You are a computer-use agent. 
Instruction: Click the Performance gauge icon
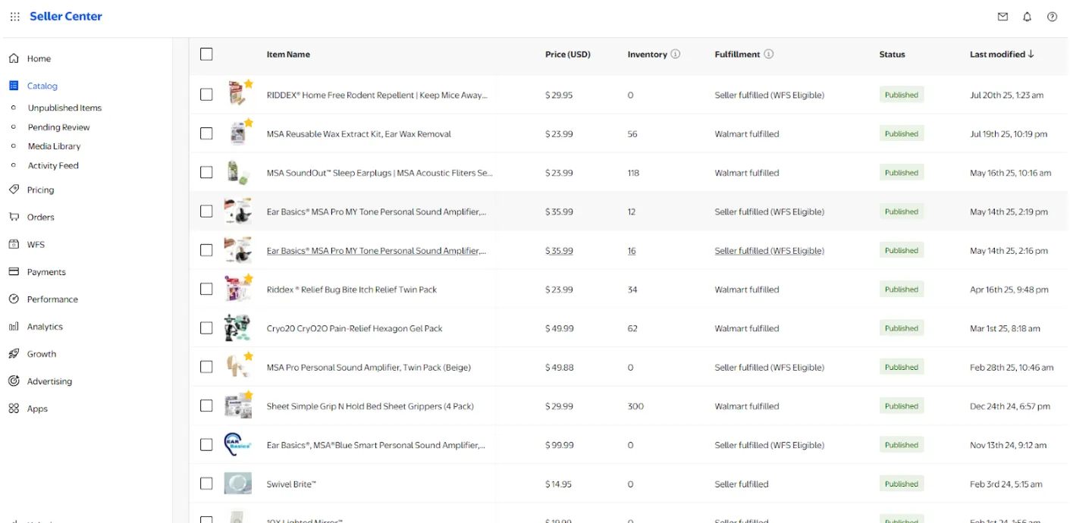tap(14, 299)
